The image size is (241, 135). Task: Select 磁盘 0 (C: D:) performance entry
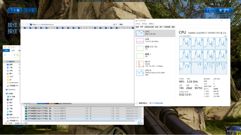(x=155, y=48)
